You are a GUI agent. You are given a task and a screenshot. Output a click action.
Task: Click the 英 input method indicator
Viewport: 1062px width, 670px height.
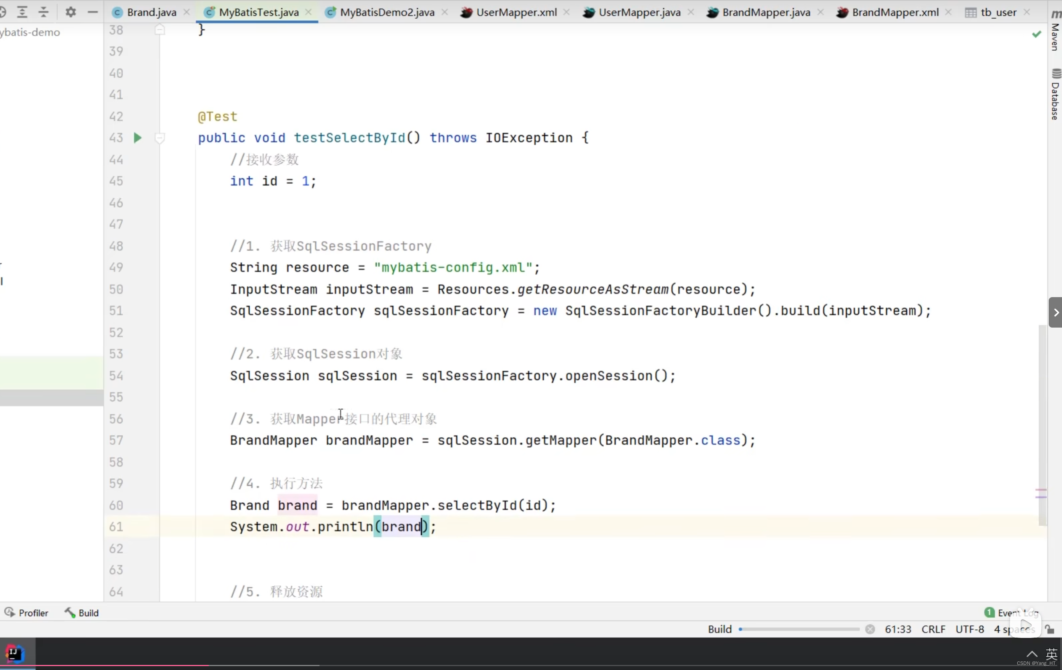[1052, 653]
